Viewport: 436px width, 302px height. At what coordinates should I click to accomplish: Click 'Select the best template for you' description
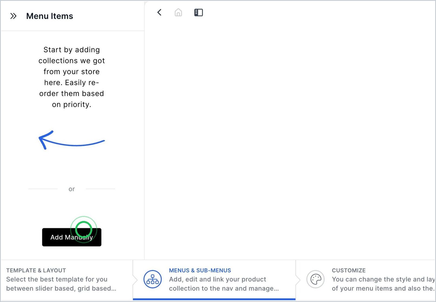pyautogui.click(x=61, y=284)
